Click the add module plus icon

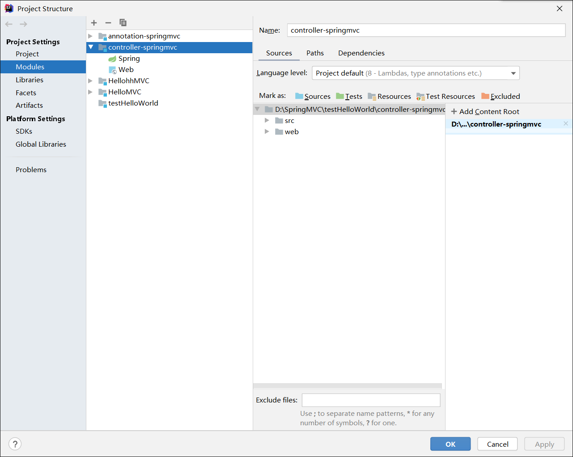93,23
